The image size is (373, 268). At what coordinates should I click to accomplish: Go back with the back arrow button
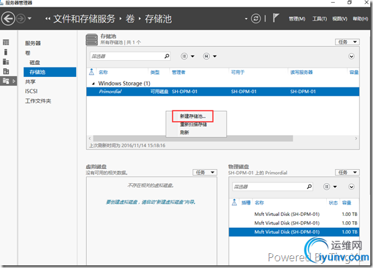8,19
